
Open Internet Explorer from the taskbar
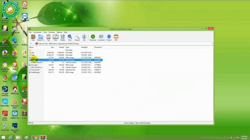tap(11, 137)
